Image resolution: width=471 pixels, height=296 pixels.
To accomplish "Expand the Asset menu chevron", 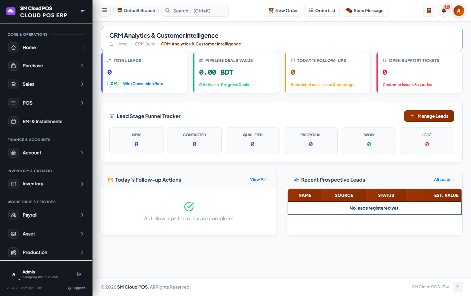I will pyautogui.click(x=82, y=234).
